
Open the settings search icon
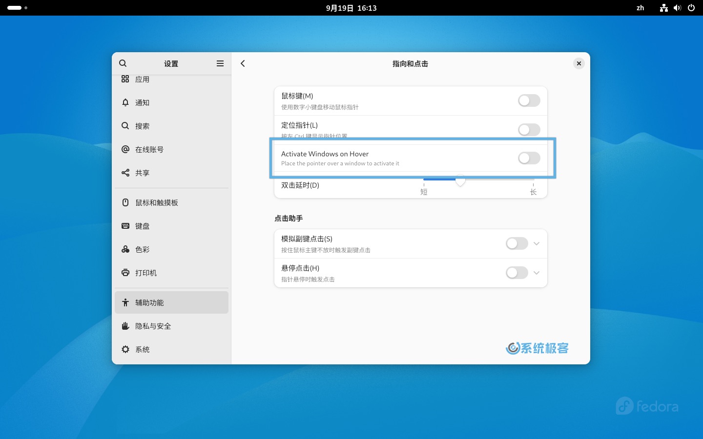[x=123, y=63]
